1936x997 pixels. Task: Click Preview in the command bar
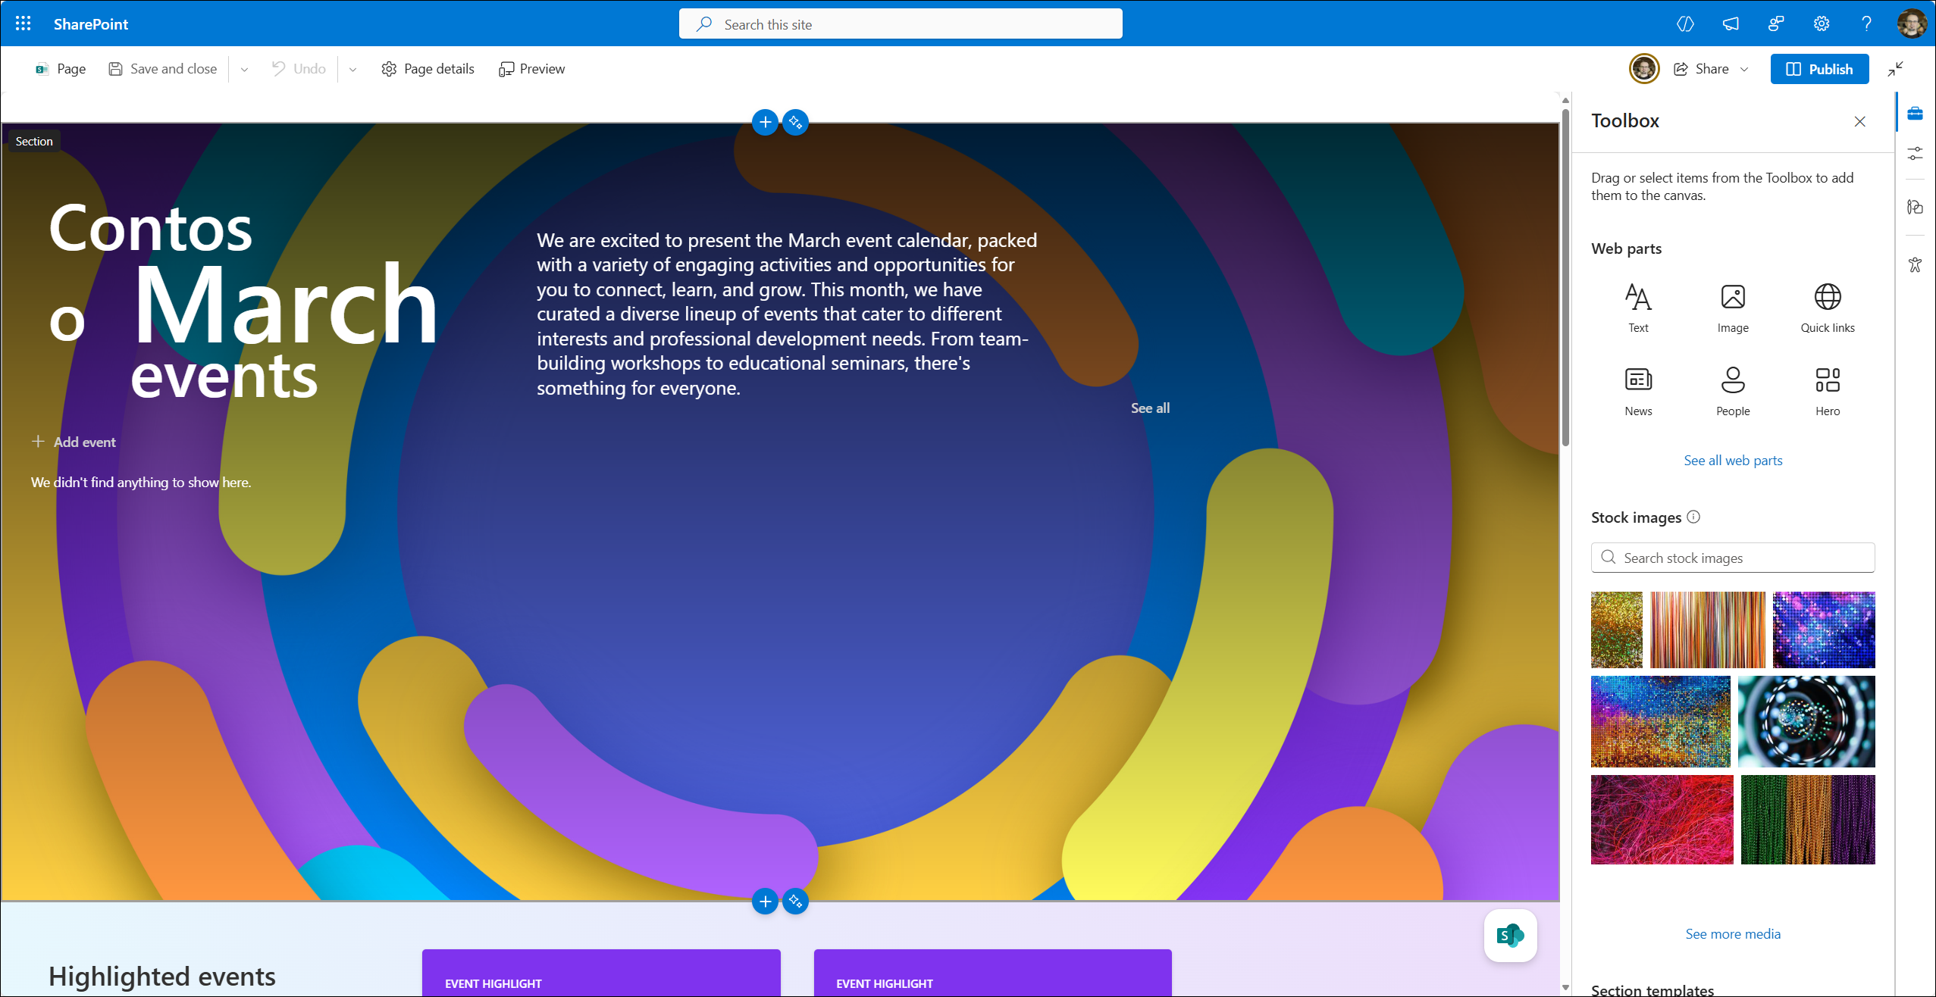(532, 69)
